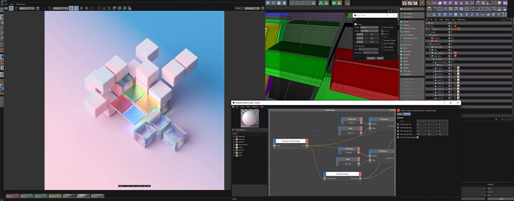Click the grid overlay icon in Render View

pyautogui.click(x=76, y=8)
